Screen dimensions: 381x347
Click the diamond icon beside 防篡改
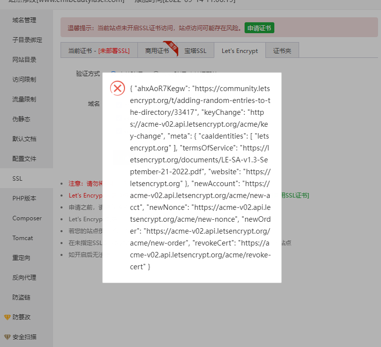[7, 317]
